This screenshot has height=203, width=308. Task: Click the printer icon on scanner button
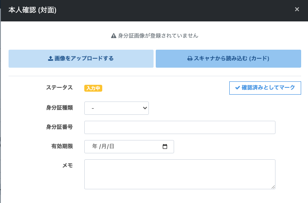(x=190, y=59)
